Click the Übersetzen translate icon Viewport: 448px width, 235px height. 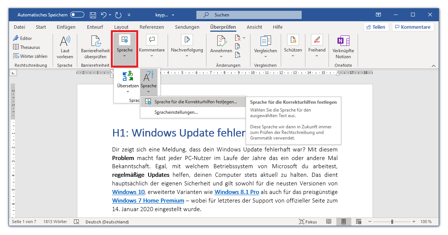coord(128,76)
